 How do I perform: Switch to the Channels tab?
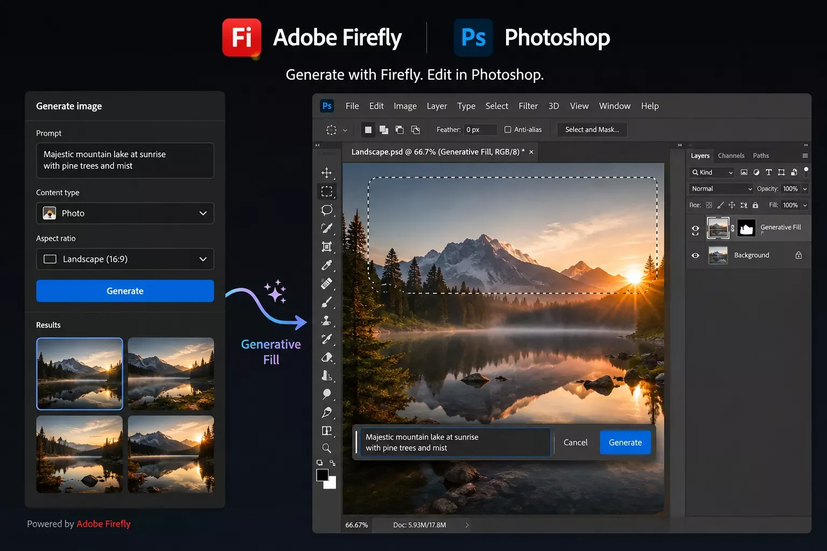[x=731, y=156]
